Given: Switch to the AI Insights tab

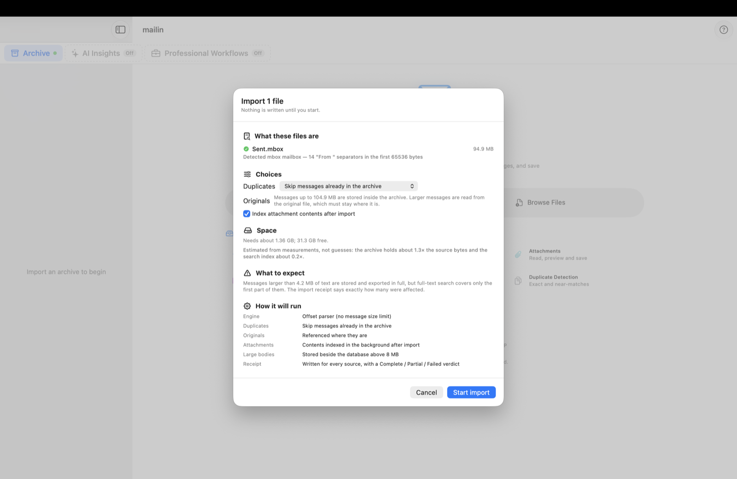Looking at the screenshot, I should pos(104,53).
